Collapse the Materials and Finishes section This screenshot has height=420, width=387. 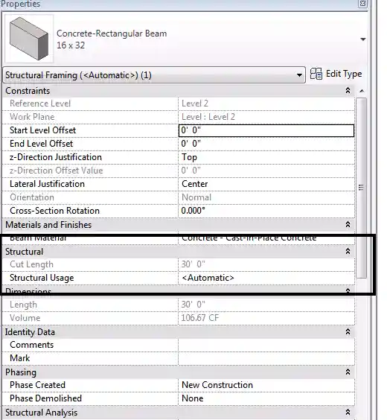(348, 224)
